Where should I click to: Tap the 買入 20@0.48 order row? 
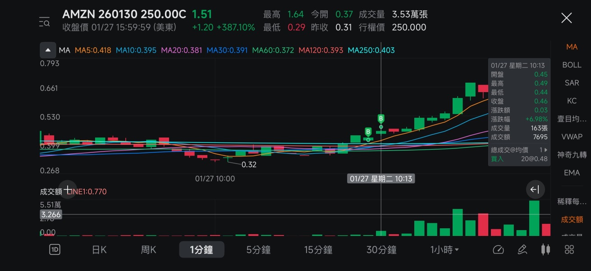point(519,159)
